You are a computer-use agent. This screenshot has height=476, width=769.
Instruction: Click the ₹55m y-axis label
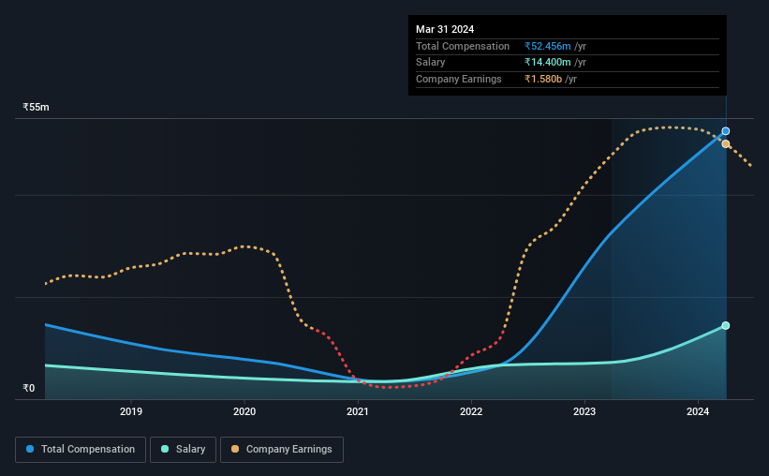[36, 107]
